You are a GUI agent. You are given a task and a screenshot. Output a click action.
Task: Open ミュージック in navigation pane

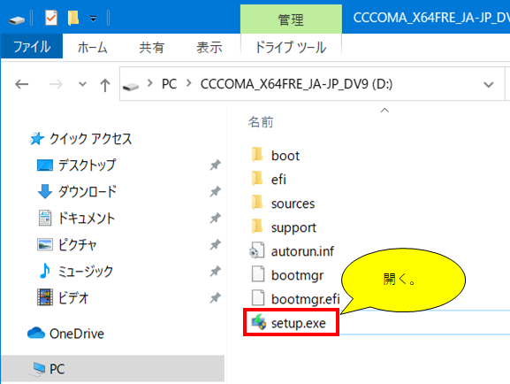[x=86, y=272]
